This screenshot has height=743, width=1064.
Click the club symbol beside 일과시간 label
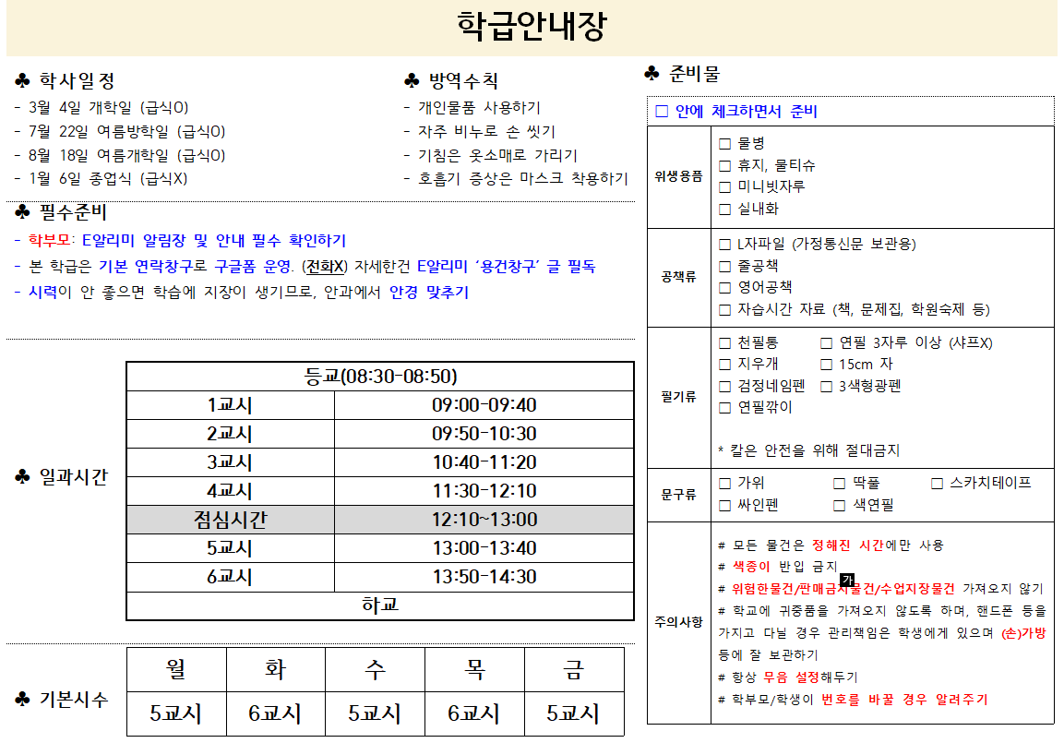pos(23,476)
